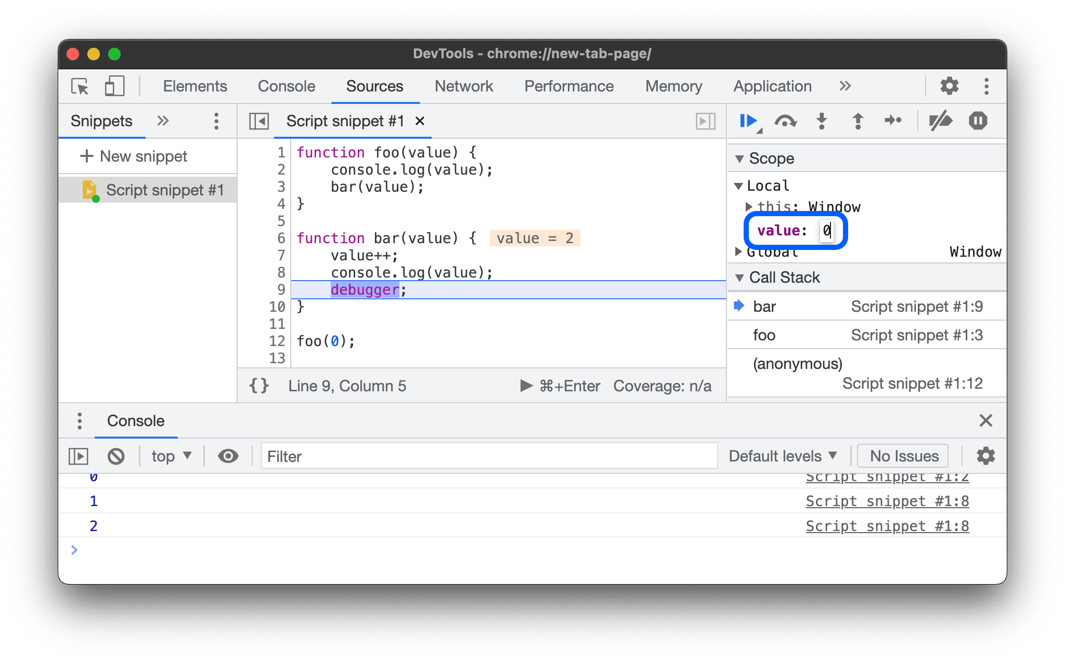Click the format code pretty-print icon

[x=260, y=386]
